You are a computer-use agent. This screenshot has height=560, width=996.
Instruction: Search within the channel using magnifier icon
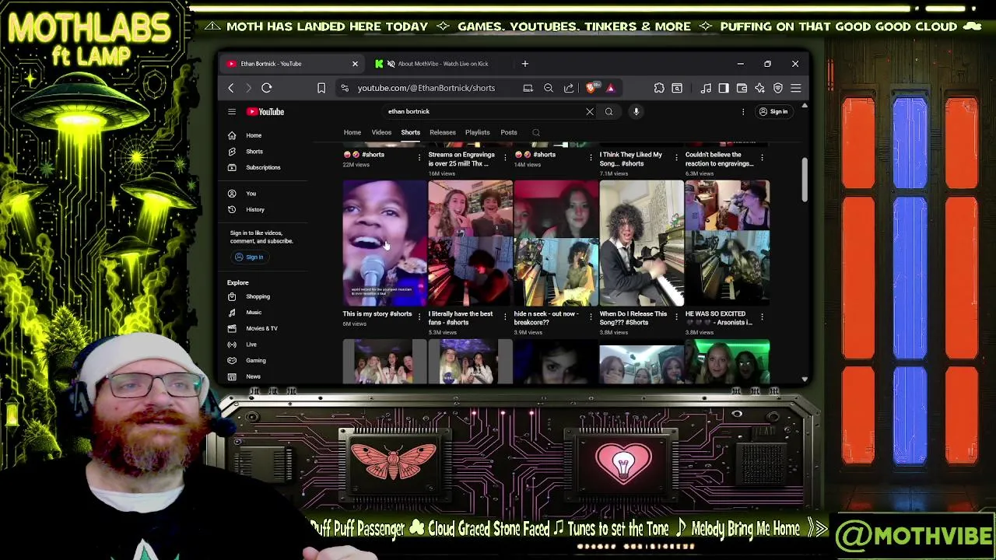536,132
